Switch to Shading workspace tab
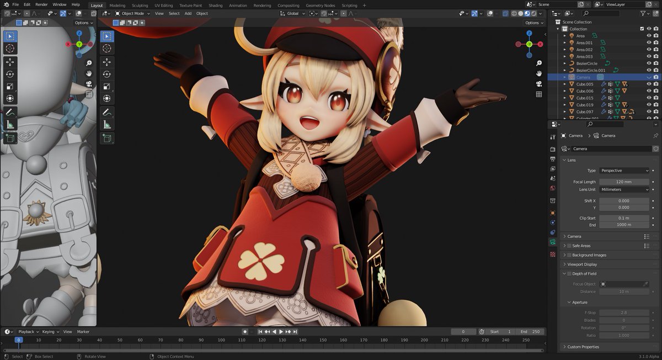The height and width of the screenshot is (360, 662). [216, 6]
